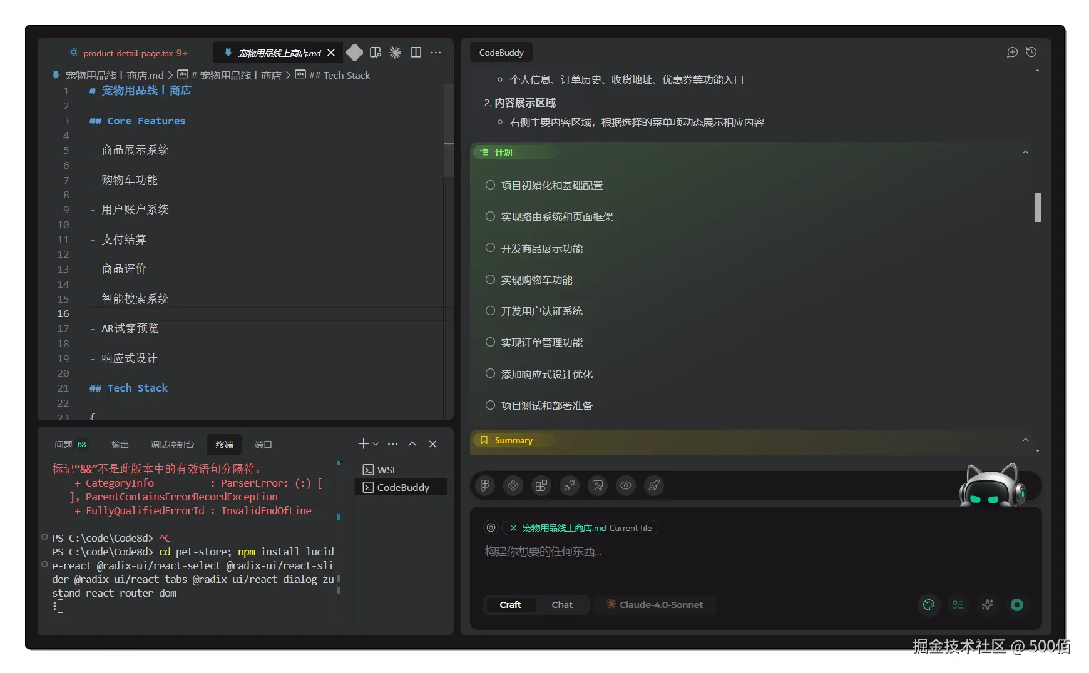
Task: Click line 3 ## Core Features heading
Action: click(137, 121)
